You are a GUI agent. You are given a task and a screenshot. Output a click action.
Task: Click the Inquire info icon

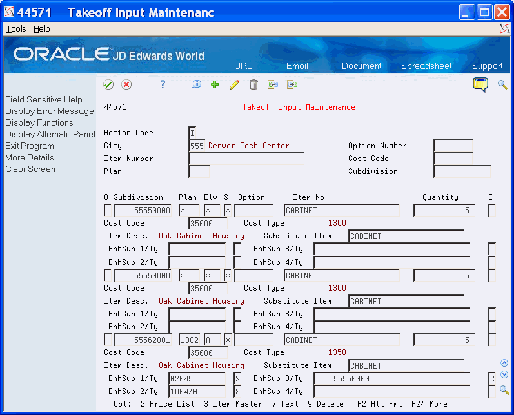click(x=196, y=84)
